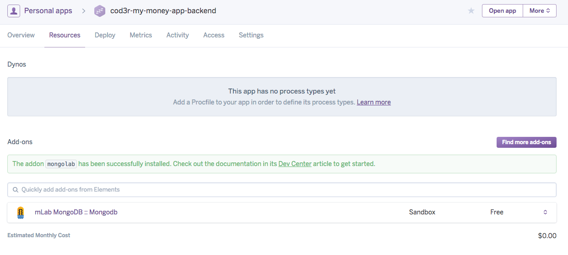Click the Free price label
Viewport: 568px width, 255px height.
tap(497, 212)
